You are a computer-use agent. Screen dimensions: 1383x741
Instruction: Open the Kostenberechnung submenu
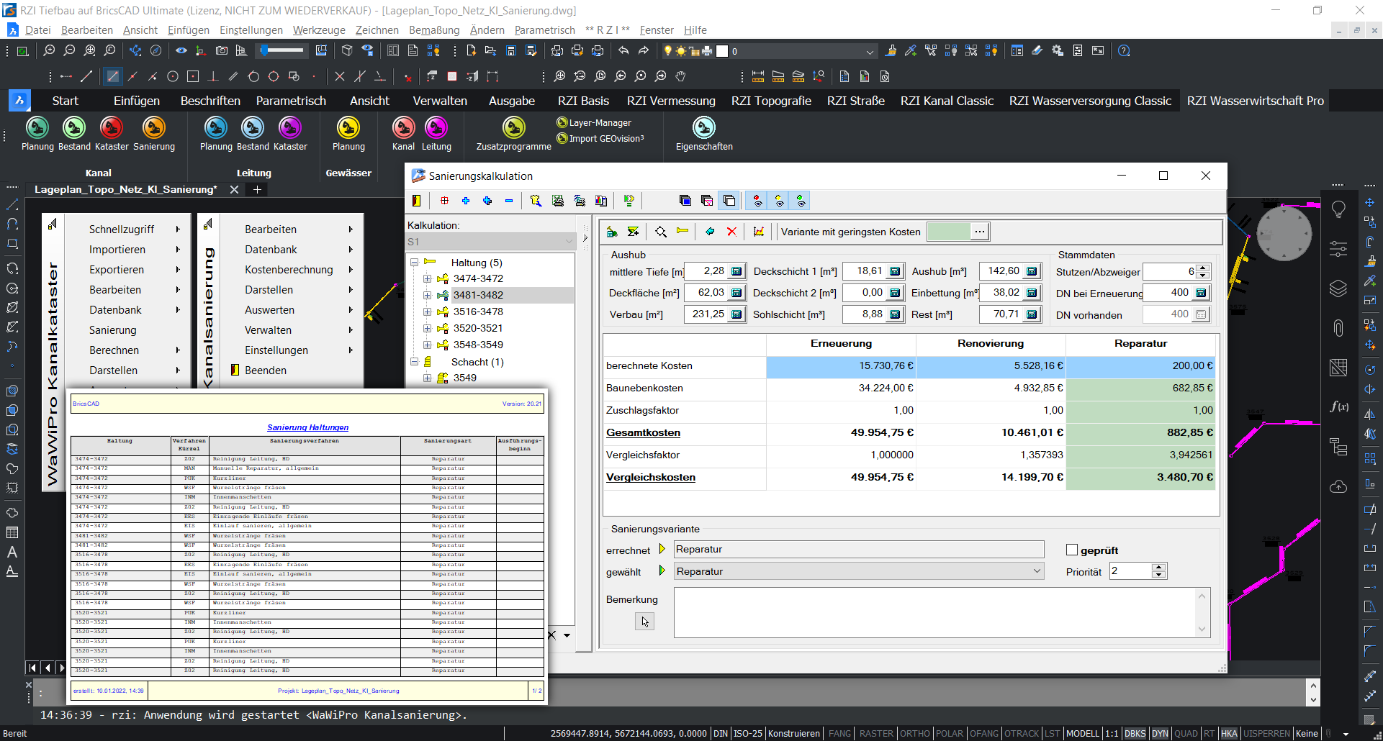289,270
